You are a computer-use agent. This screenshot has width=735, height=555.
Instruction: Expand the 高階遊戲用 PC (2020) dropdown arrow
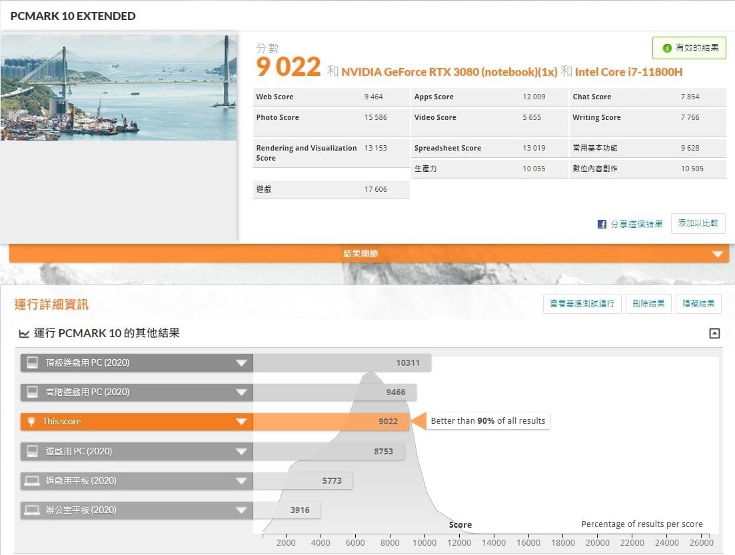241,392
